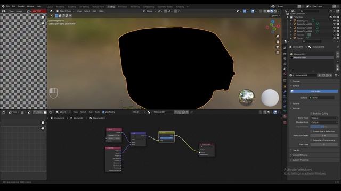Select rendered viewport shading

coord(275,11)
